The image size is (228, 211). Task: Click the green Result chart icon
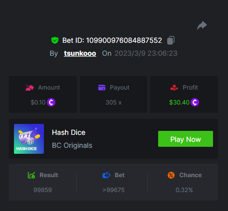(31, 175)
